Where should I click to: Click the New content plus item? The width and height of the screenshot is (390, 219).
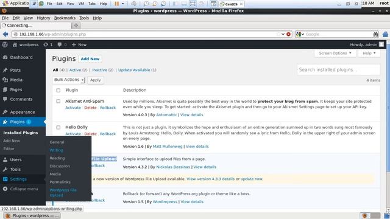79,44
